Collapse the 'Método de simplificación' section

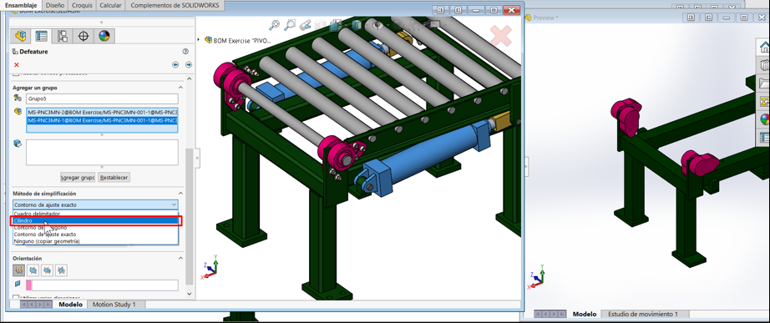(x=180, y=194)
